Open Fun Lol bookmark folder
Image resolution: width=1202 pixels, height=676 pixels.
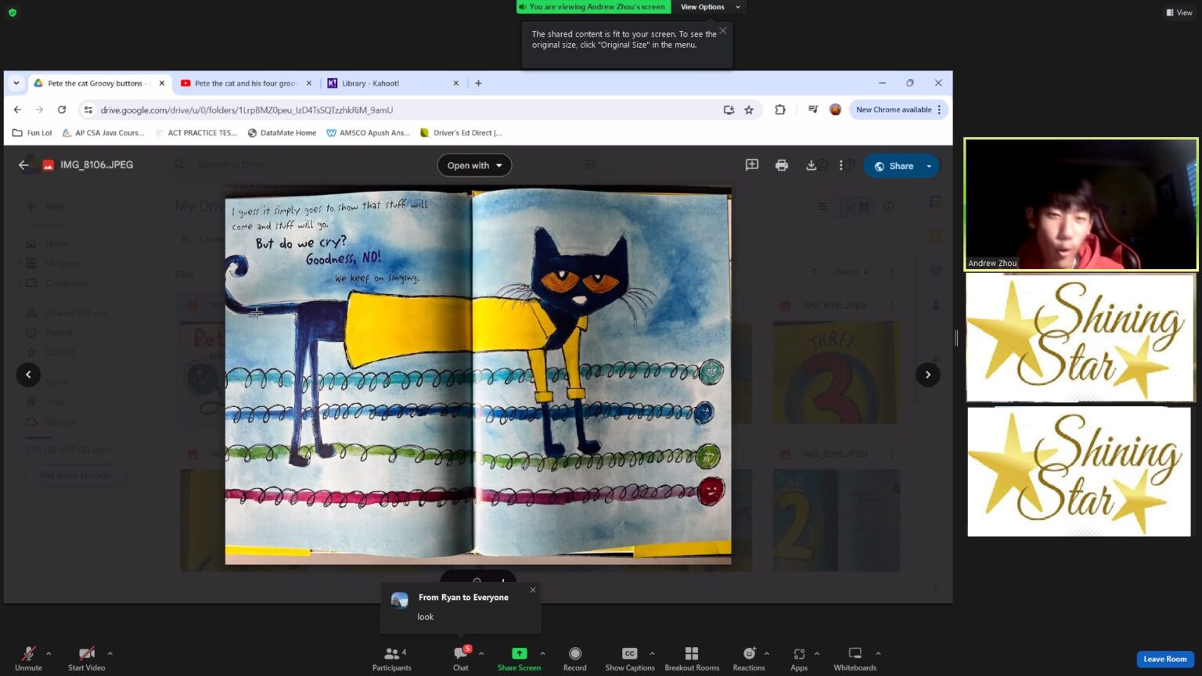click(x=32, y=133)
